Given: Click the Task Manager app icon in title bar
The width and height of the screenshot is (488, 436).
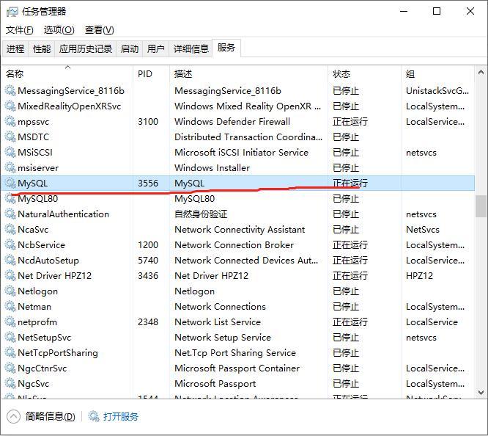Looking at the screenshot, I should point(12,12).
